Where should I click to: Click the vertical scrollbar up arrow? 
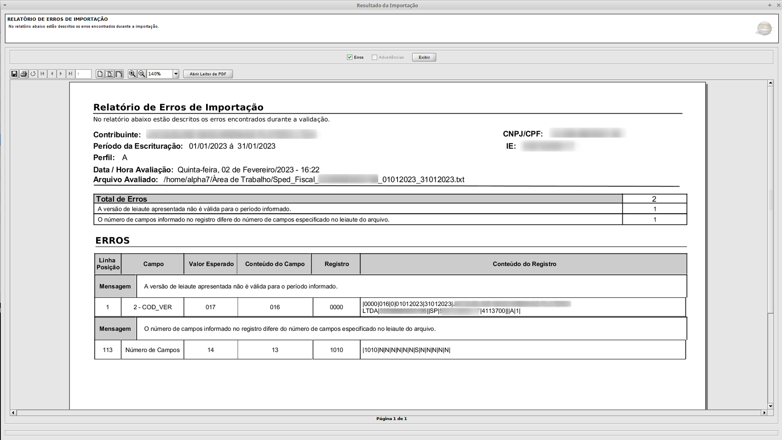pyautogui.click(x=770, y=83)
